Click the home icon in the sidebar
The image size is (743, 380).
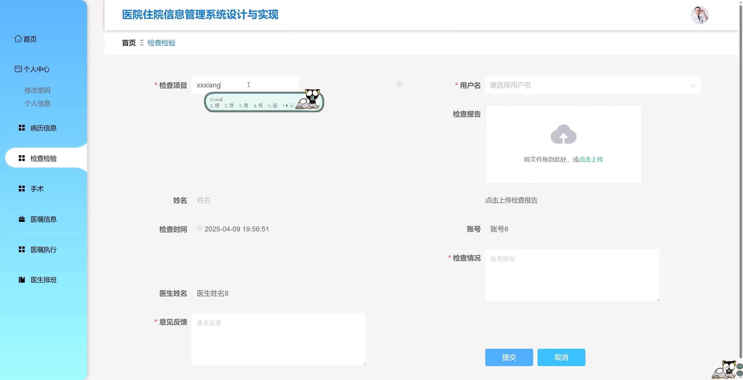point(18,39)
